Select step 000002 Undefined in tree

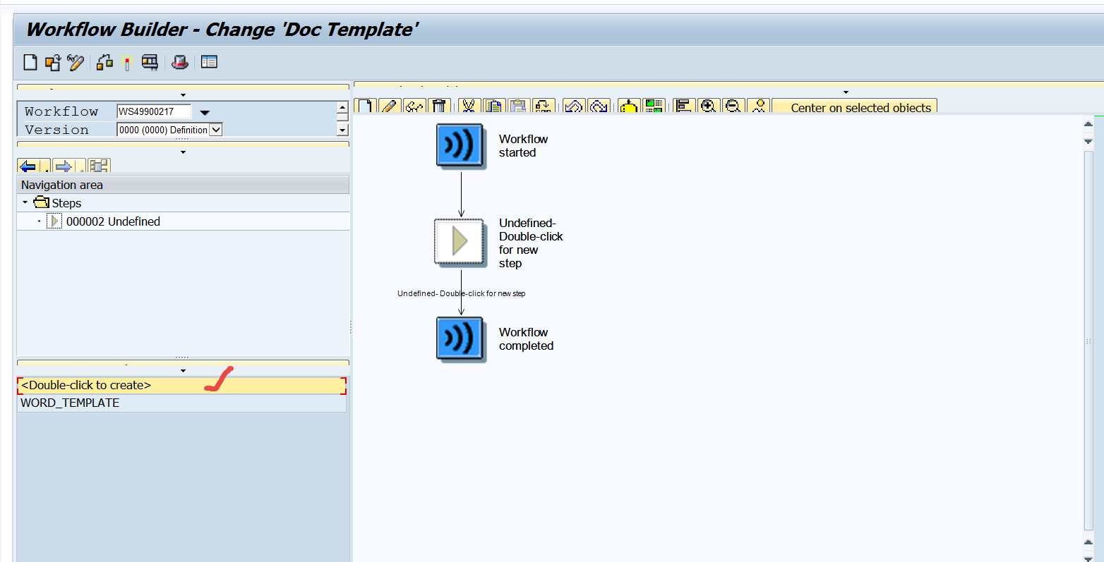[113, 221]
